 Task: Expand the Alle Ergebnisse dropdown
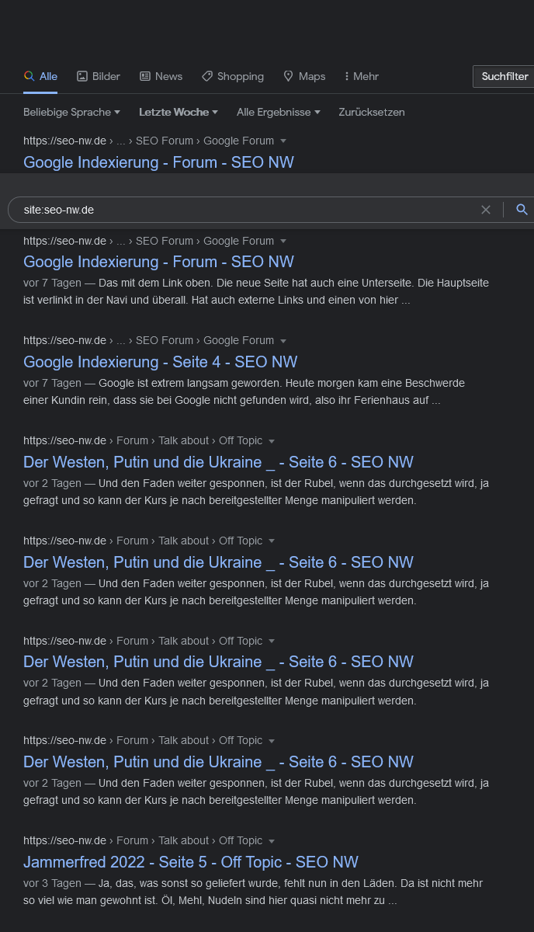278,112
